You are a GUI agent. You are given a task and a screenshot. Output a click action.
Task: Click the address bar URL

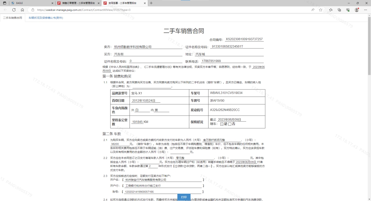click(x=84, y=10)
